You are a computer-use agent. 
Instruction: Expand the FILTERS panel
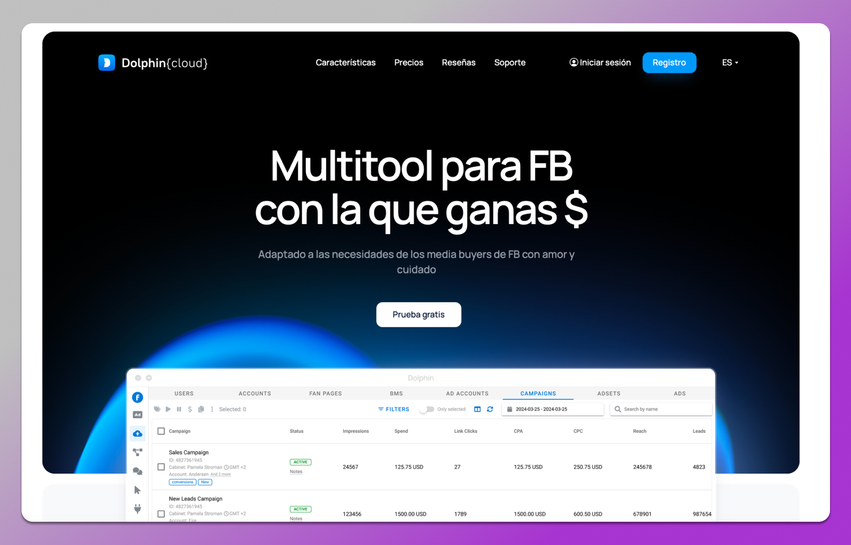point(394,409)
